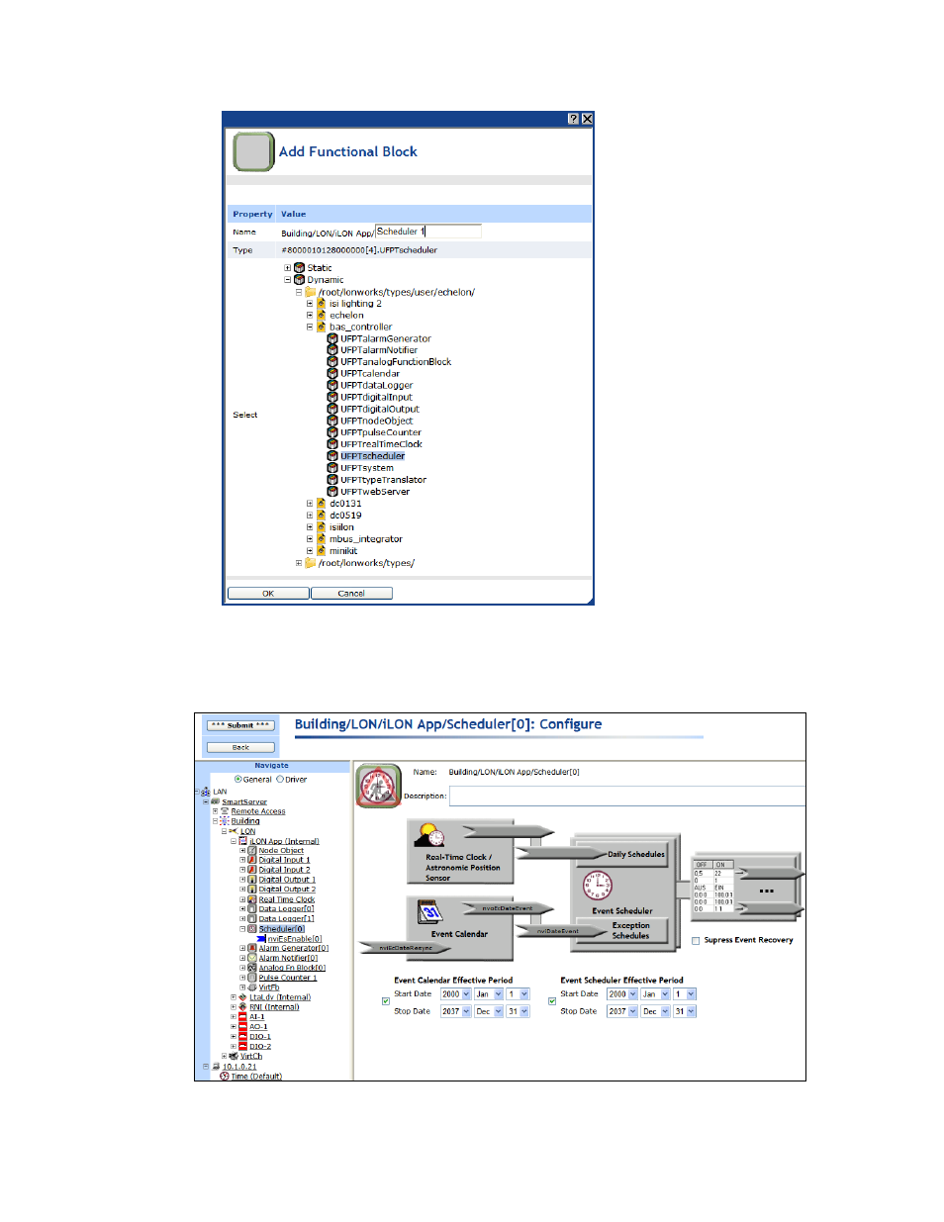Screen dimensions: 944x1222
Task: Open the Node Object link
Action: coord(281,851)
